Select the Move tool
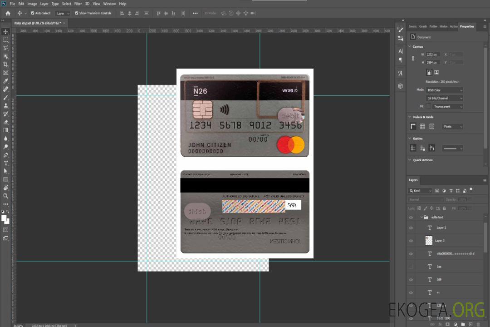Viewport: 490px width, 327px height. coord(5,32)
